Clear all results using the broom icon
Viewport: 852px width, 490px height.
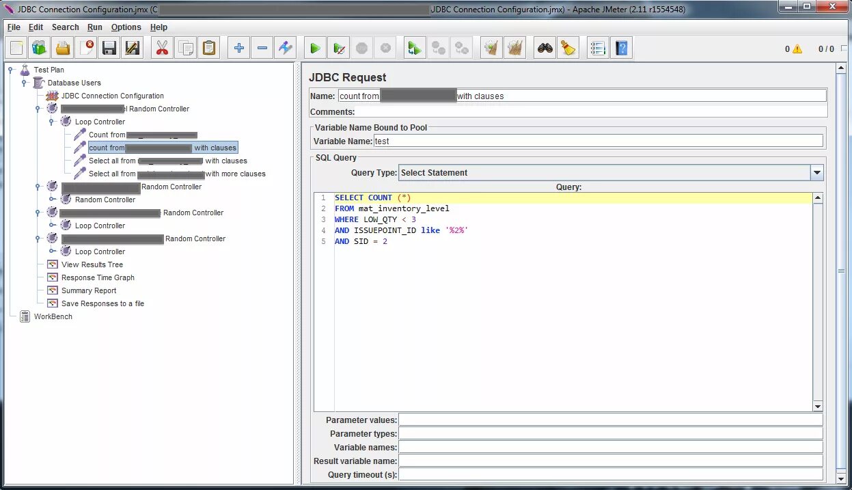pos(514,47)
